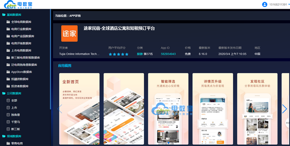Click the 旅游 category link

tap(139, 54)
